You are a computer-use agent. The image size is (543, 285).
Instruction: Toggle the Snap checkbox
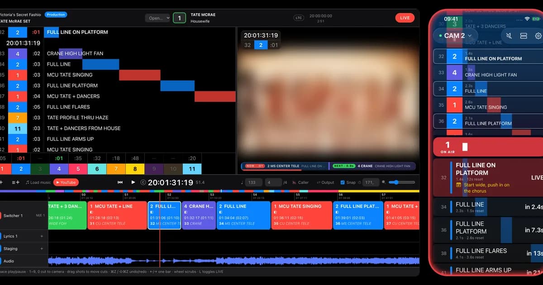point(343,182)
